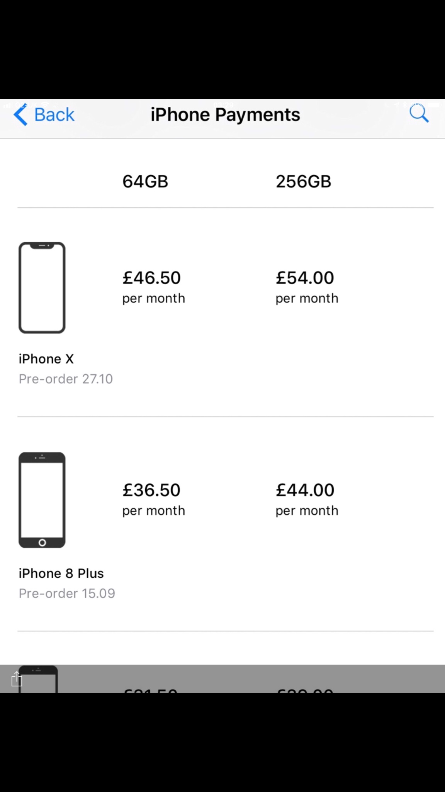Tap the share icon at bottom left
The width and height of the screenshot is (445, 792).
pos(17,679)
